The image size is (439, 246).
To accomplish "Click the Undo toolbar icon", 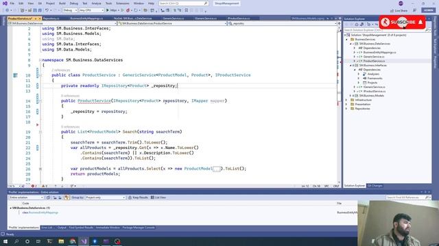I will (47, 10).
